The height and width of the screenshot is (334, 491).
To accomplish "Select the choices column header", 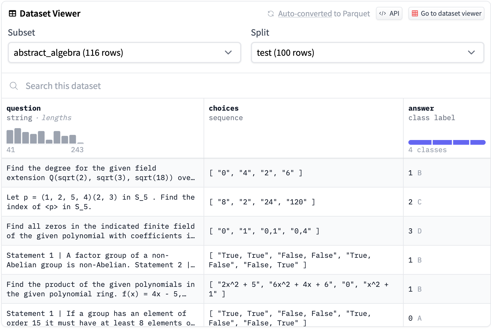I will (x=224, y=108).
